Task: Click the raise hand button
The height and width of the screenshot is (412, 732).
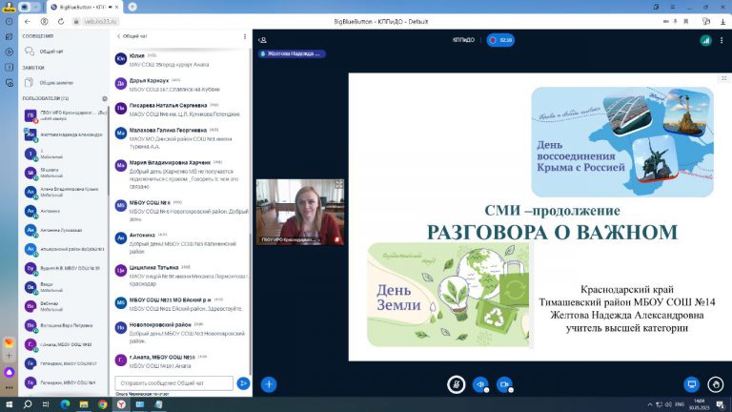Action: pos(716,384)
